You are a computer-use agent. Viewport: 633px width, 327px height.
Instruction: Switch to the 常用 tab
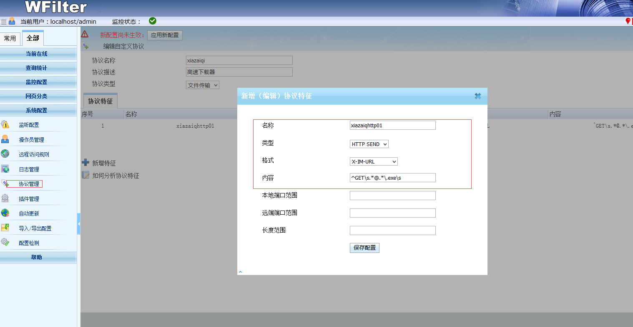(x=10, y=39)
